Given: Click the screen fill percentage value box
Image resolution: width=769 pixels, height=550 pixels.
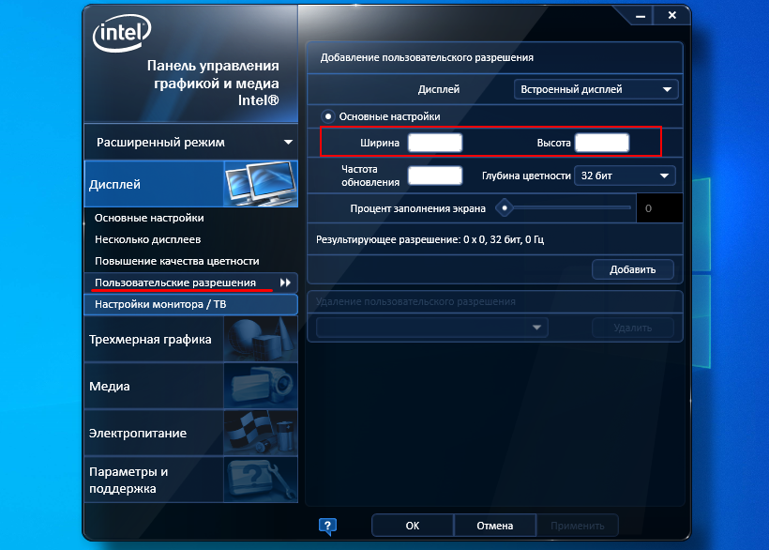Looking at the screenshot, I should pyautogui.click(x=659, y=208).
